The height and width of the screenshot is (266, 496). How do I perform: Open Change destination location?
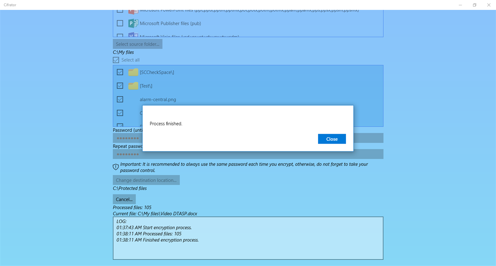146,180
